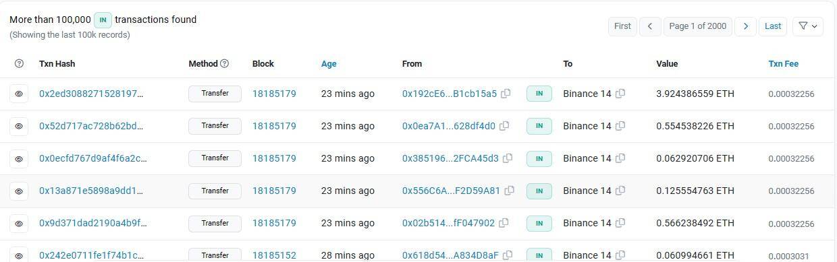Jump to the Last page
This screenshot has height=262, width=837.
click(773, 26)
